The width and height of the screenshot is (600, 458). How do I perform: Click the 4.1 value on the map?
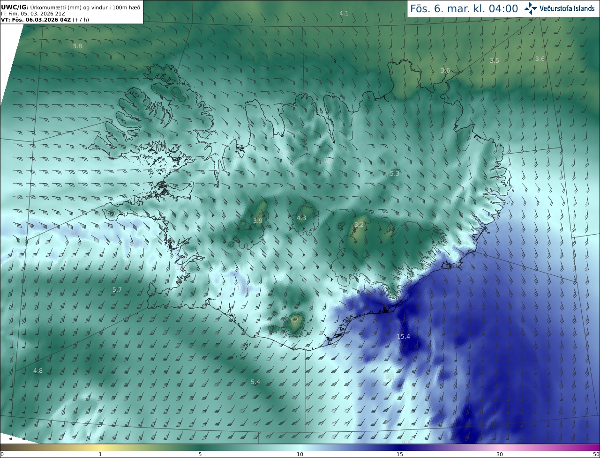click(344, 14)
